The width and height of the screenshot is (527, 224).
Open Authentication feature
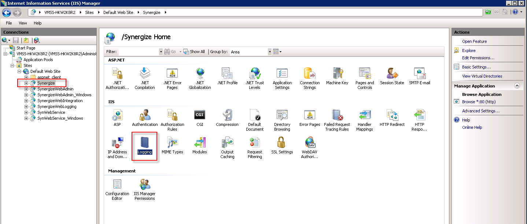(145, 118)
